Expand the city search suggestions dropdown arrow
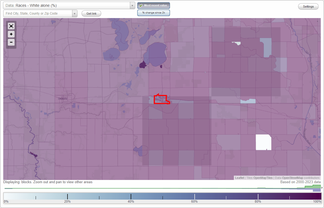This screenshot has height=208, width=324. (75, 13)
